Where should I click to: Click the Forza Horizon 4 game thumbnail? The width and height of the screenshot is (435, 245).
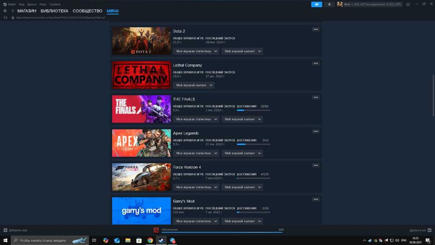coord(141,177)
